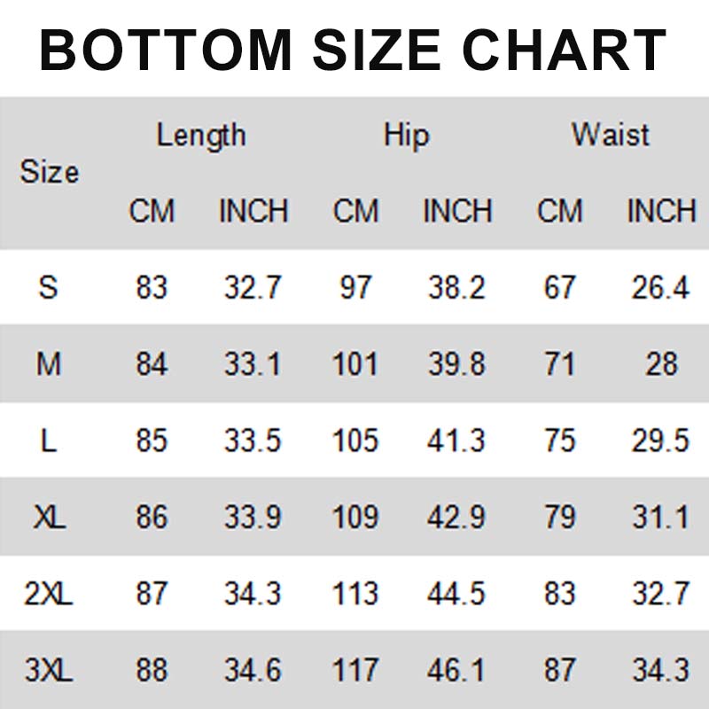
Task: Click the 105 hip CM value
Action: (354, 440)
